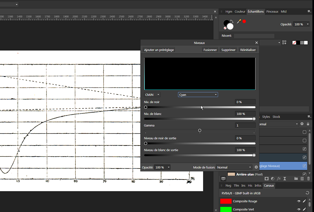Edit Composite Vert channel pencil icon
The height and width of the screenshot is (212, 314).
click(x=304, y=209)
